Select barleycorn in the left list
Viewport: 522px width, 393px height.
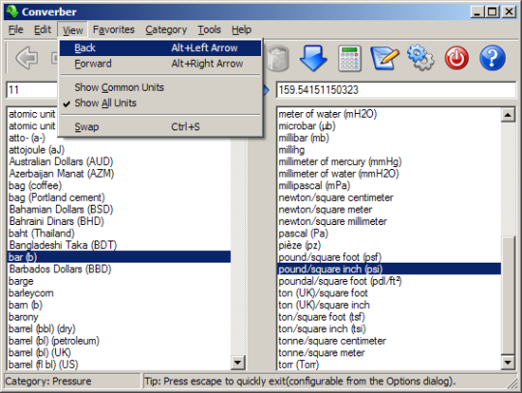coord(119,293)
